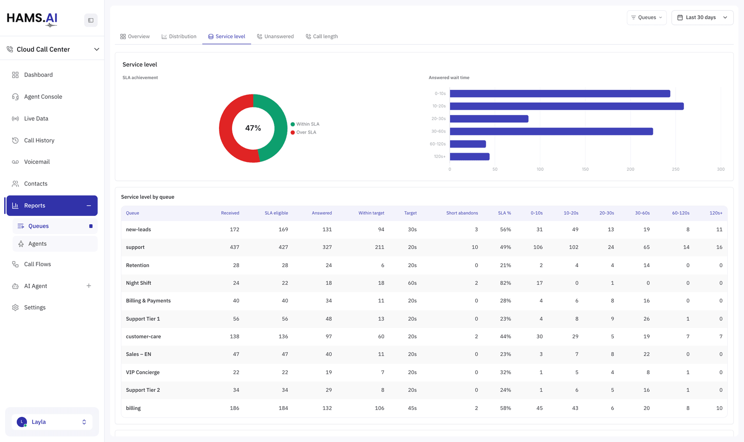The width and height of the screenshot is (744, 442).
Task: Click the Overview tab grid icon
Action: [x=123, y=36]
